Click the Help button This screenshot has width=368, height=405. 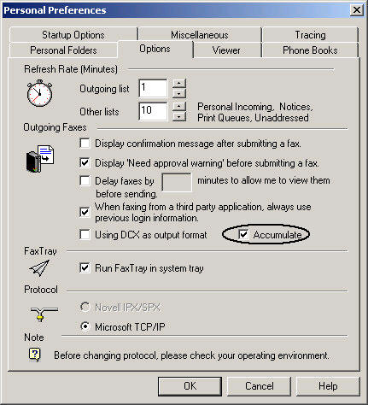[x=328, y=386]
